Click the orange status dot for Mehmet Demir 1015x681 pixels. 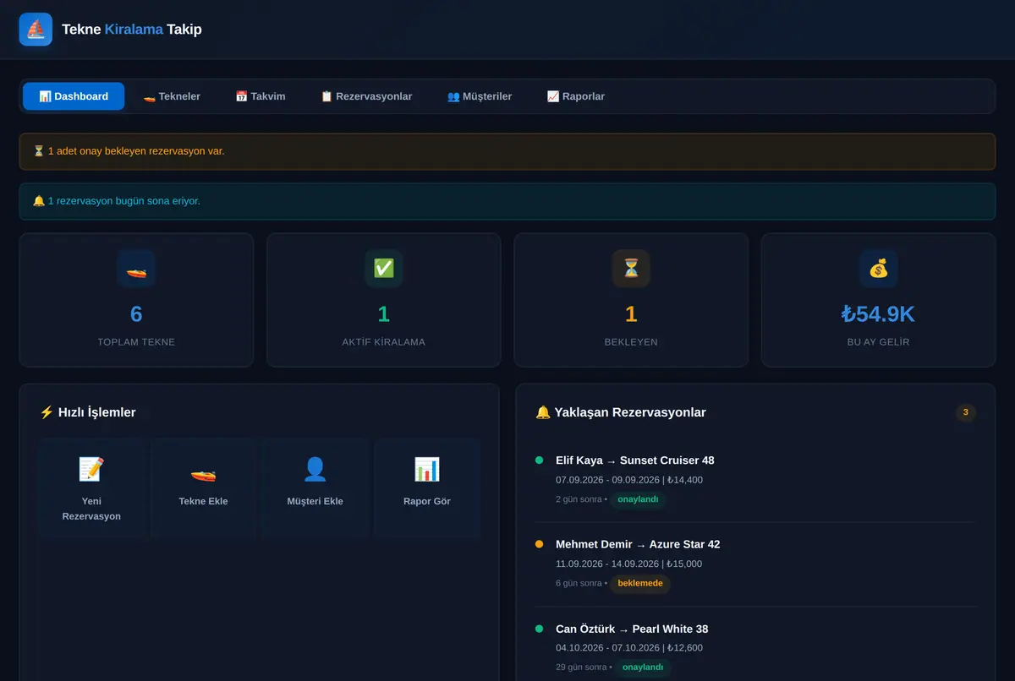[540, 544]
